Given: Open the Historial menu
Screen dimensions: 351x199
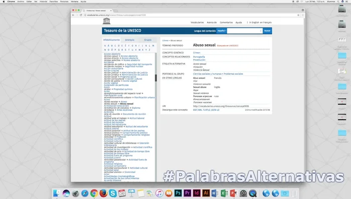Looking at the screenshot, I should tap(43, 2).
